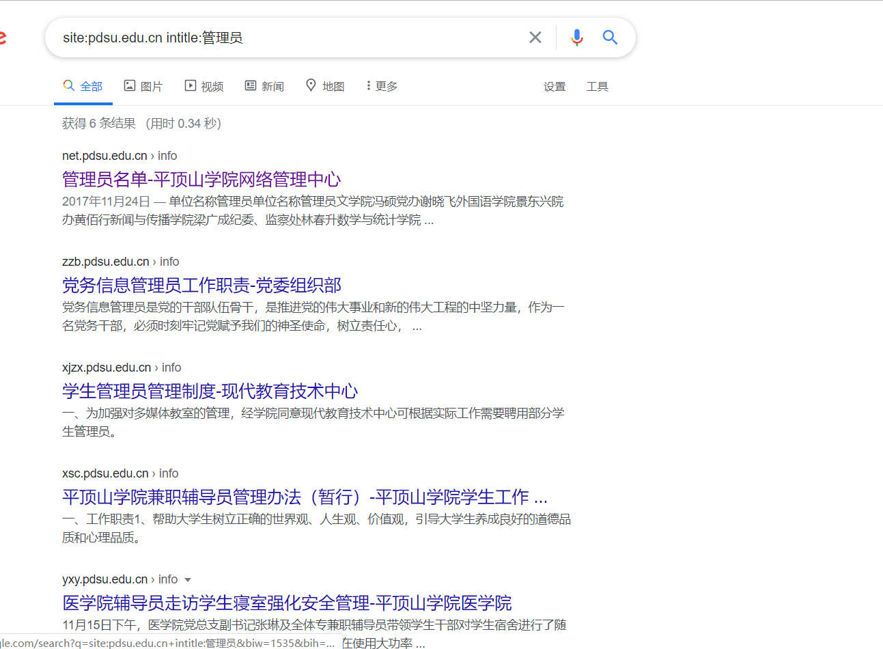Open 设置 options

pyautogui.click(x=555, y=87)
